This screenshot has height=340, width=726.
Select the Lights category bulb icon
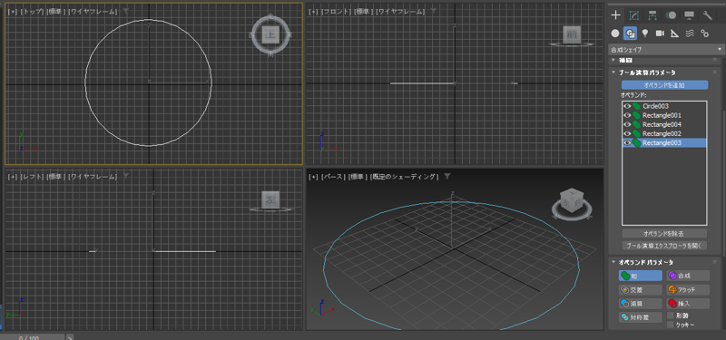pyautogui.click(x=645, y=33)
